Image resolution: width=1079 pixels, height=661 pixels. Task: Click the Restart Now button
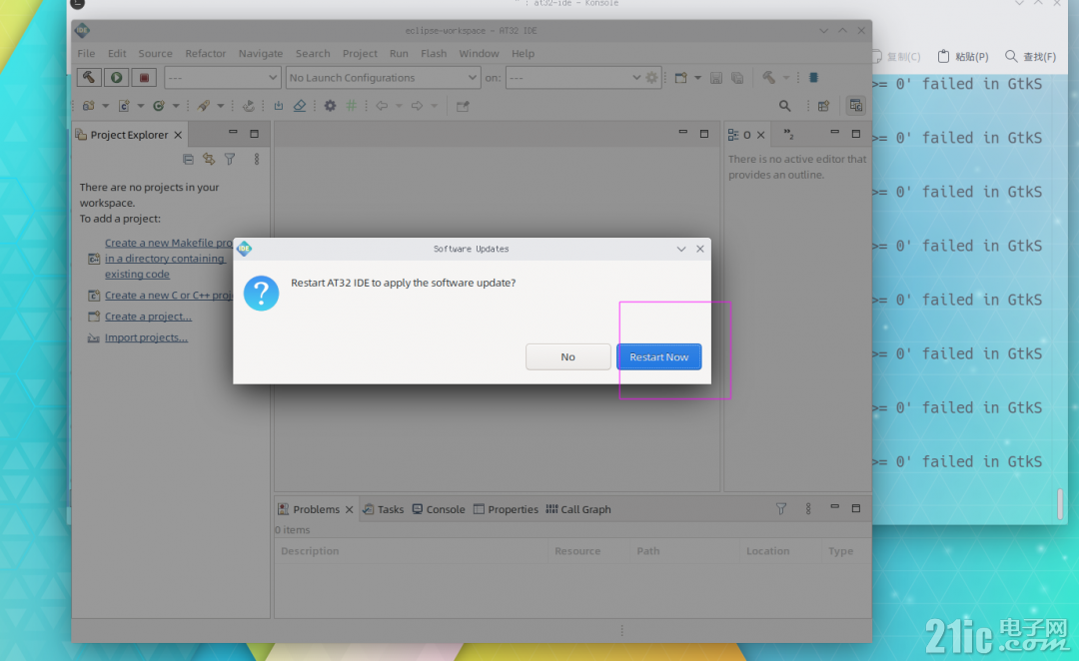[x=658, y=357]
